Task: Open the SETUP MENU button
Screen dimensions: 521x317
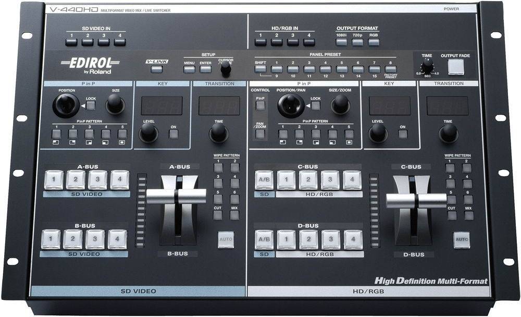Action: coord(189,69)
